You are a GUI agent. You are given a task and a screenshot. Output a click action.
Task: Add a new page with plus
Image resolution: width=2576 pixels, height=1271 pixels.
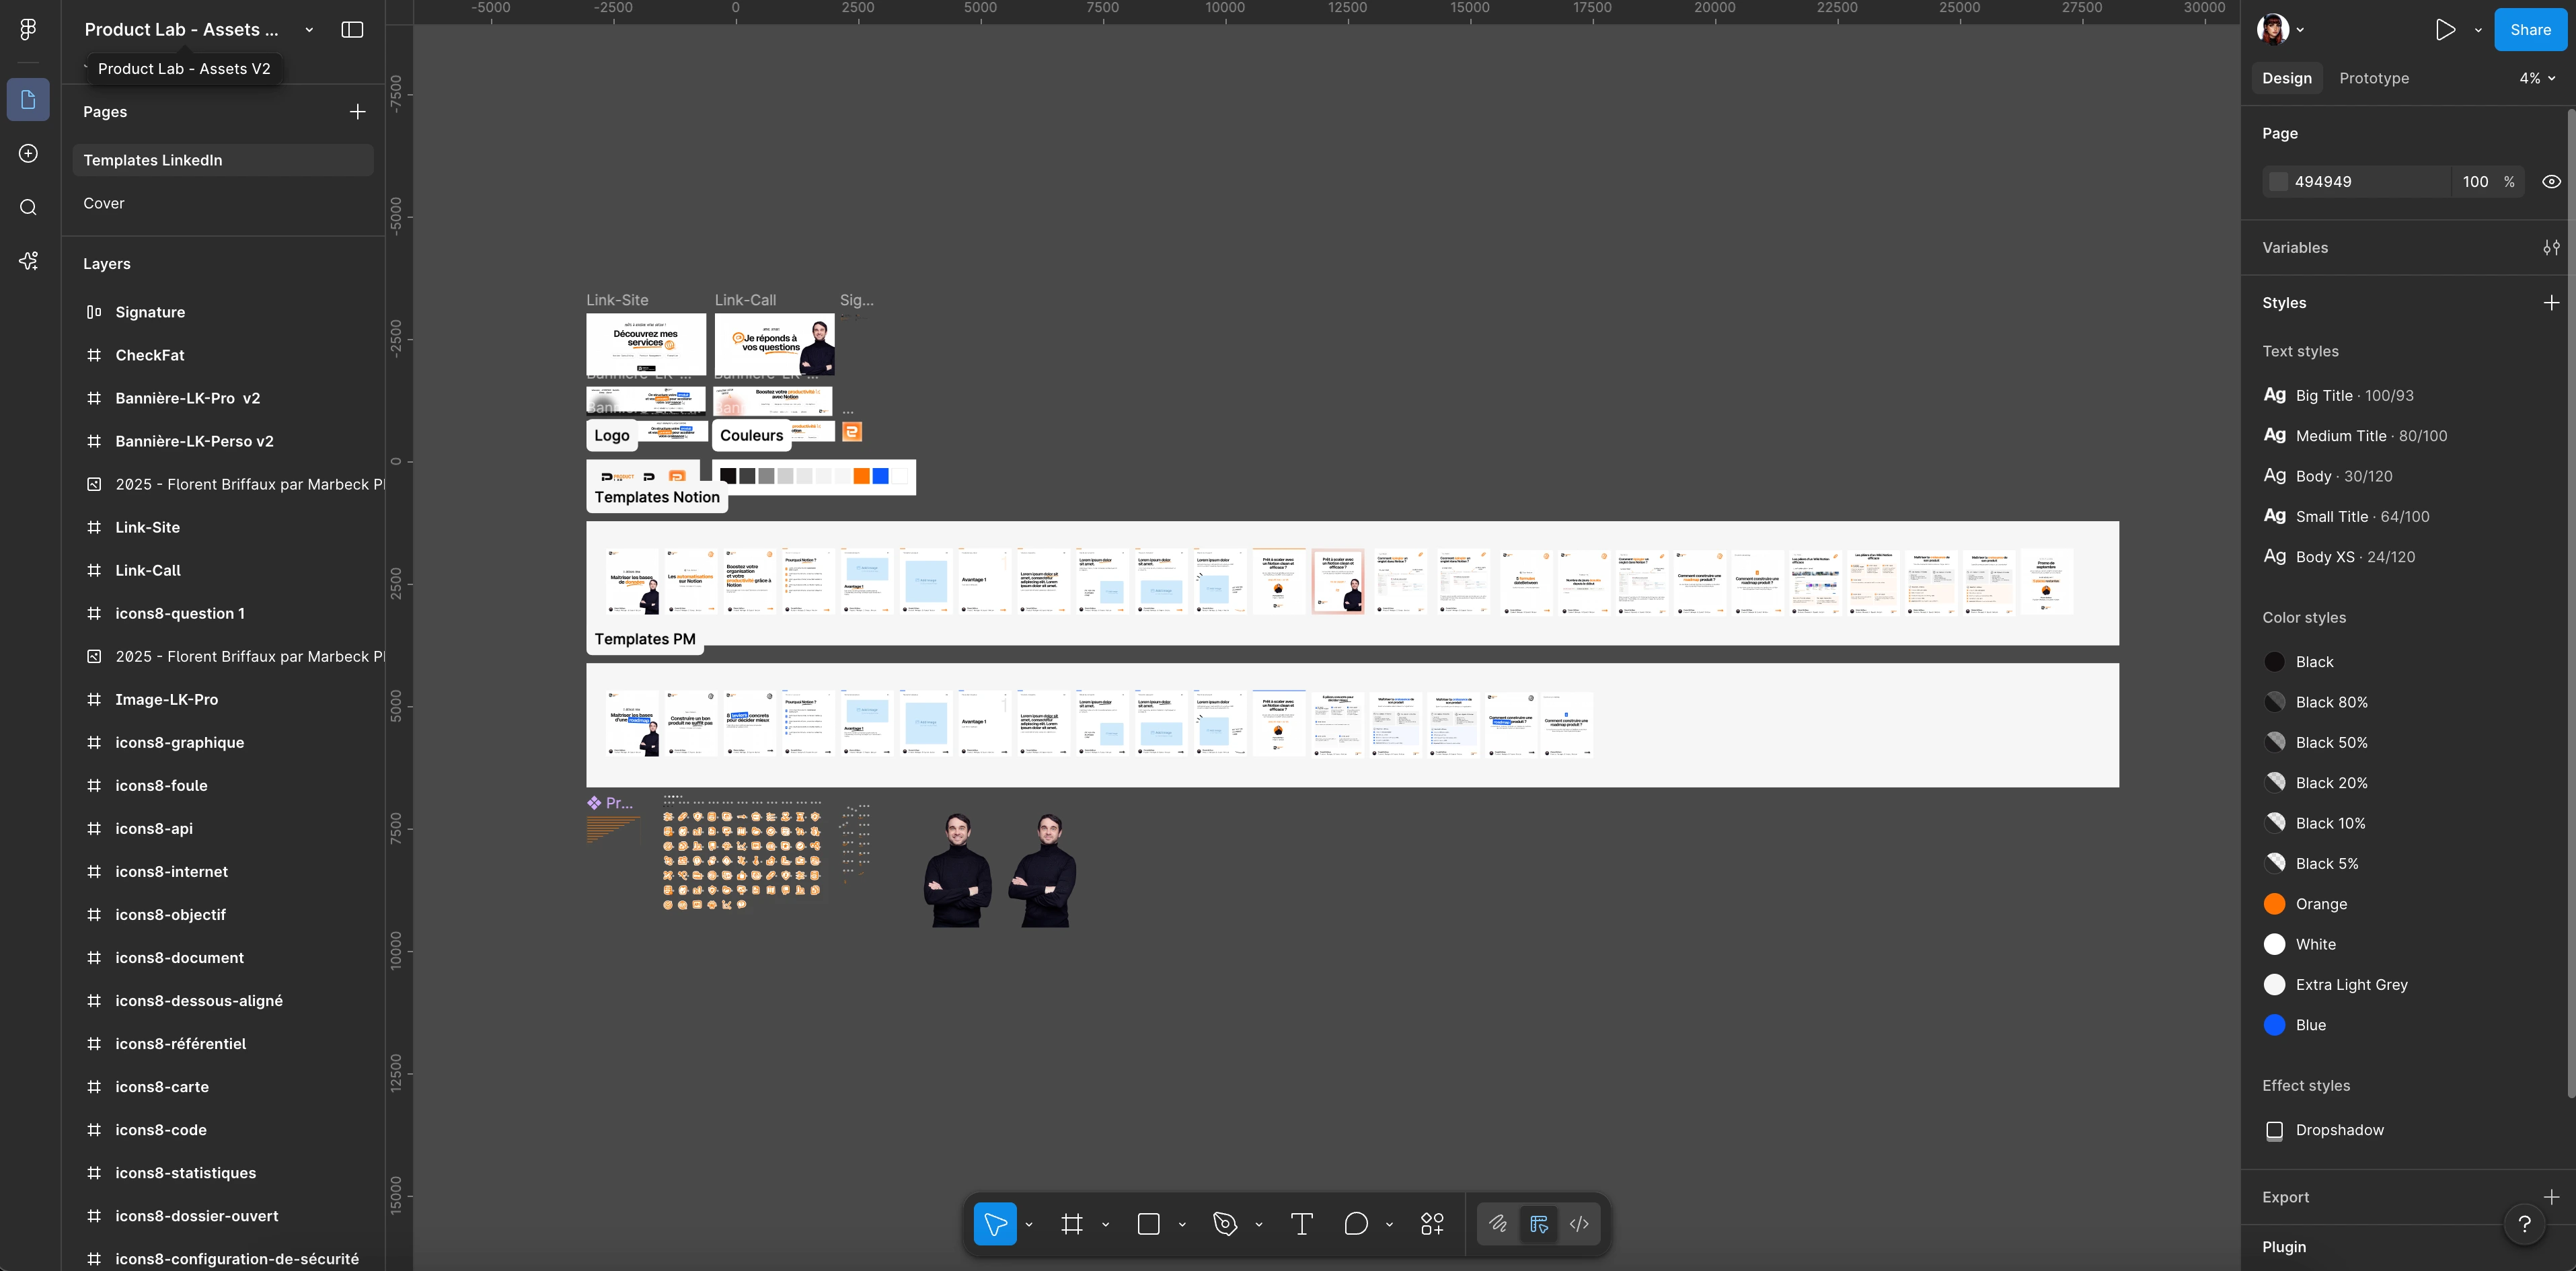click(x=357, y=112)
